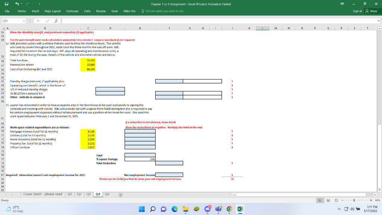Open taskbar Search magnifier
The image size is (382, 215).
click(x=153, y=209)
